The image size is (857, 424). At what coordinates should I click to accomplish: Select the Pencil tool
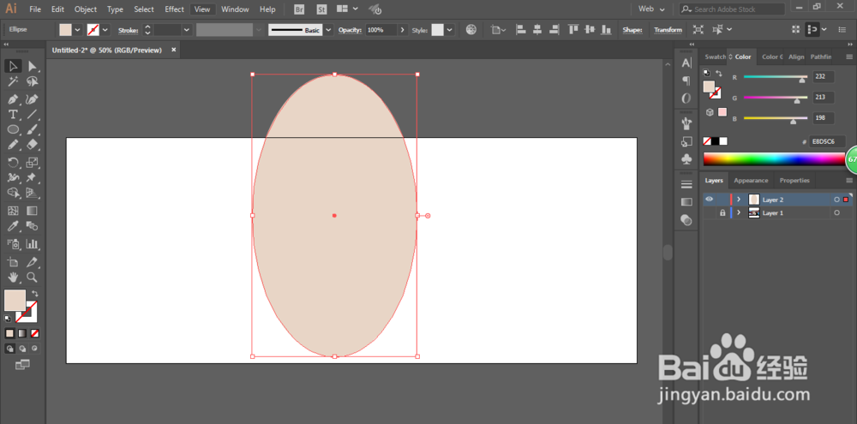coord(13,145)
